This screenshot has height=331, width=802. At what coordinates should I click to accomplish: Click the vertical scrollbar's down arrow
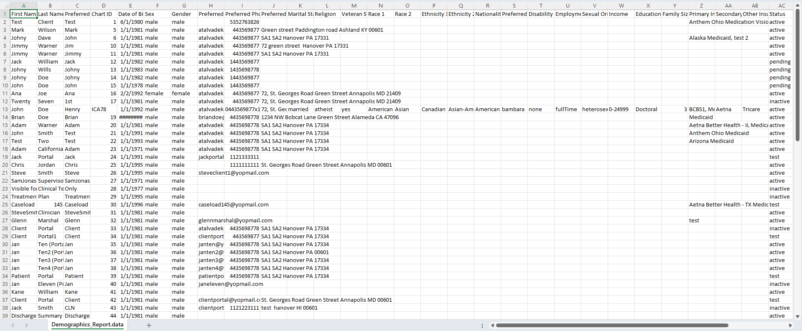798,316
